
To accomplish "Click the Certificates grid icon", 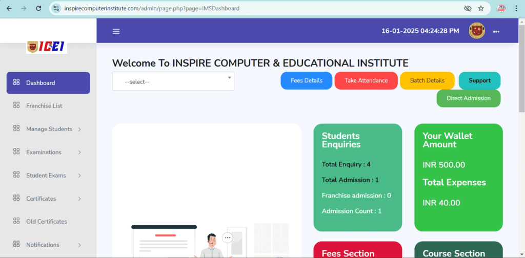I will 16,198.
